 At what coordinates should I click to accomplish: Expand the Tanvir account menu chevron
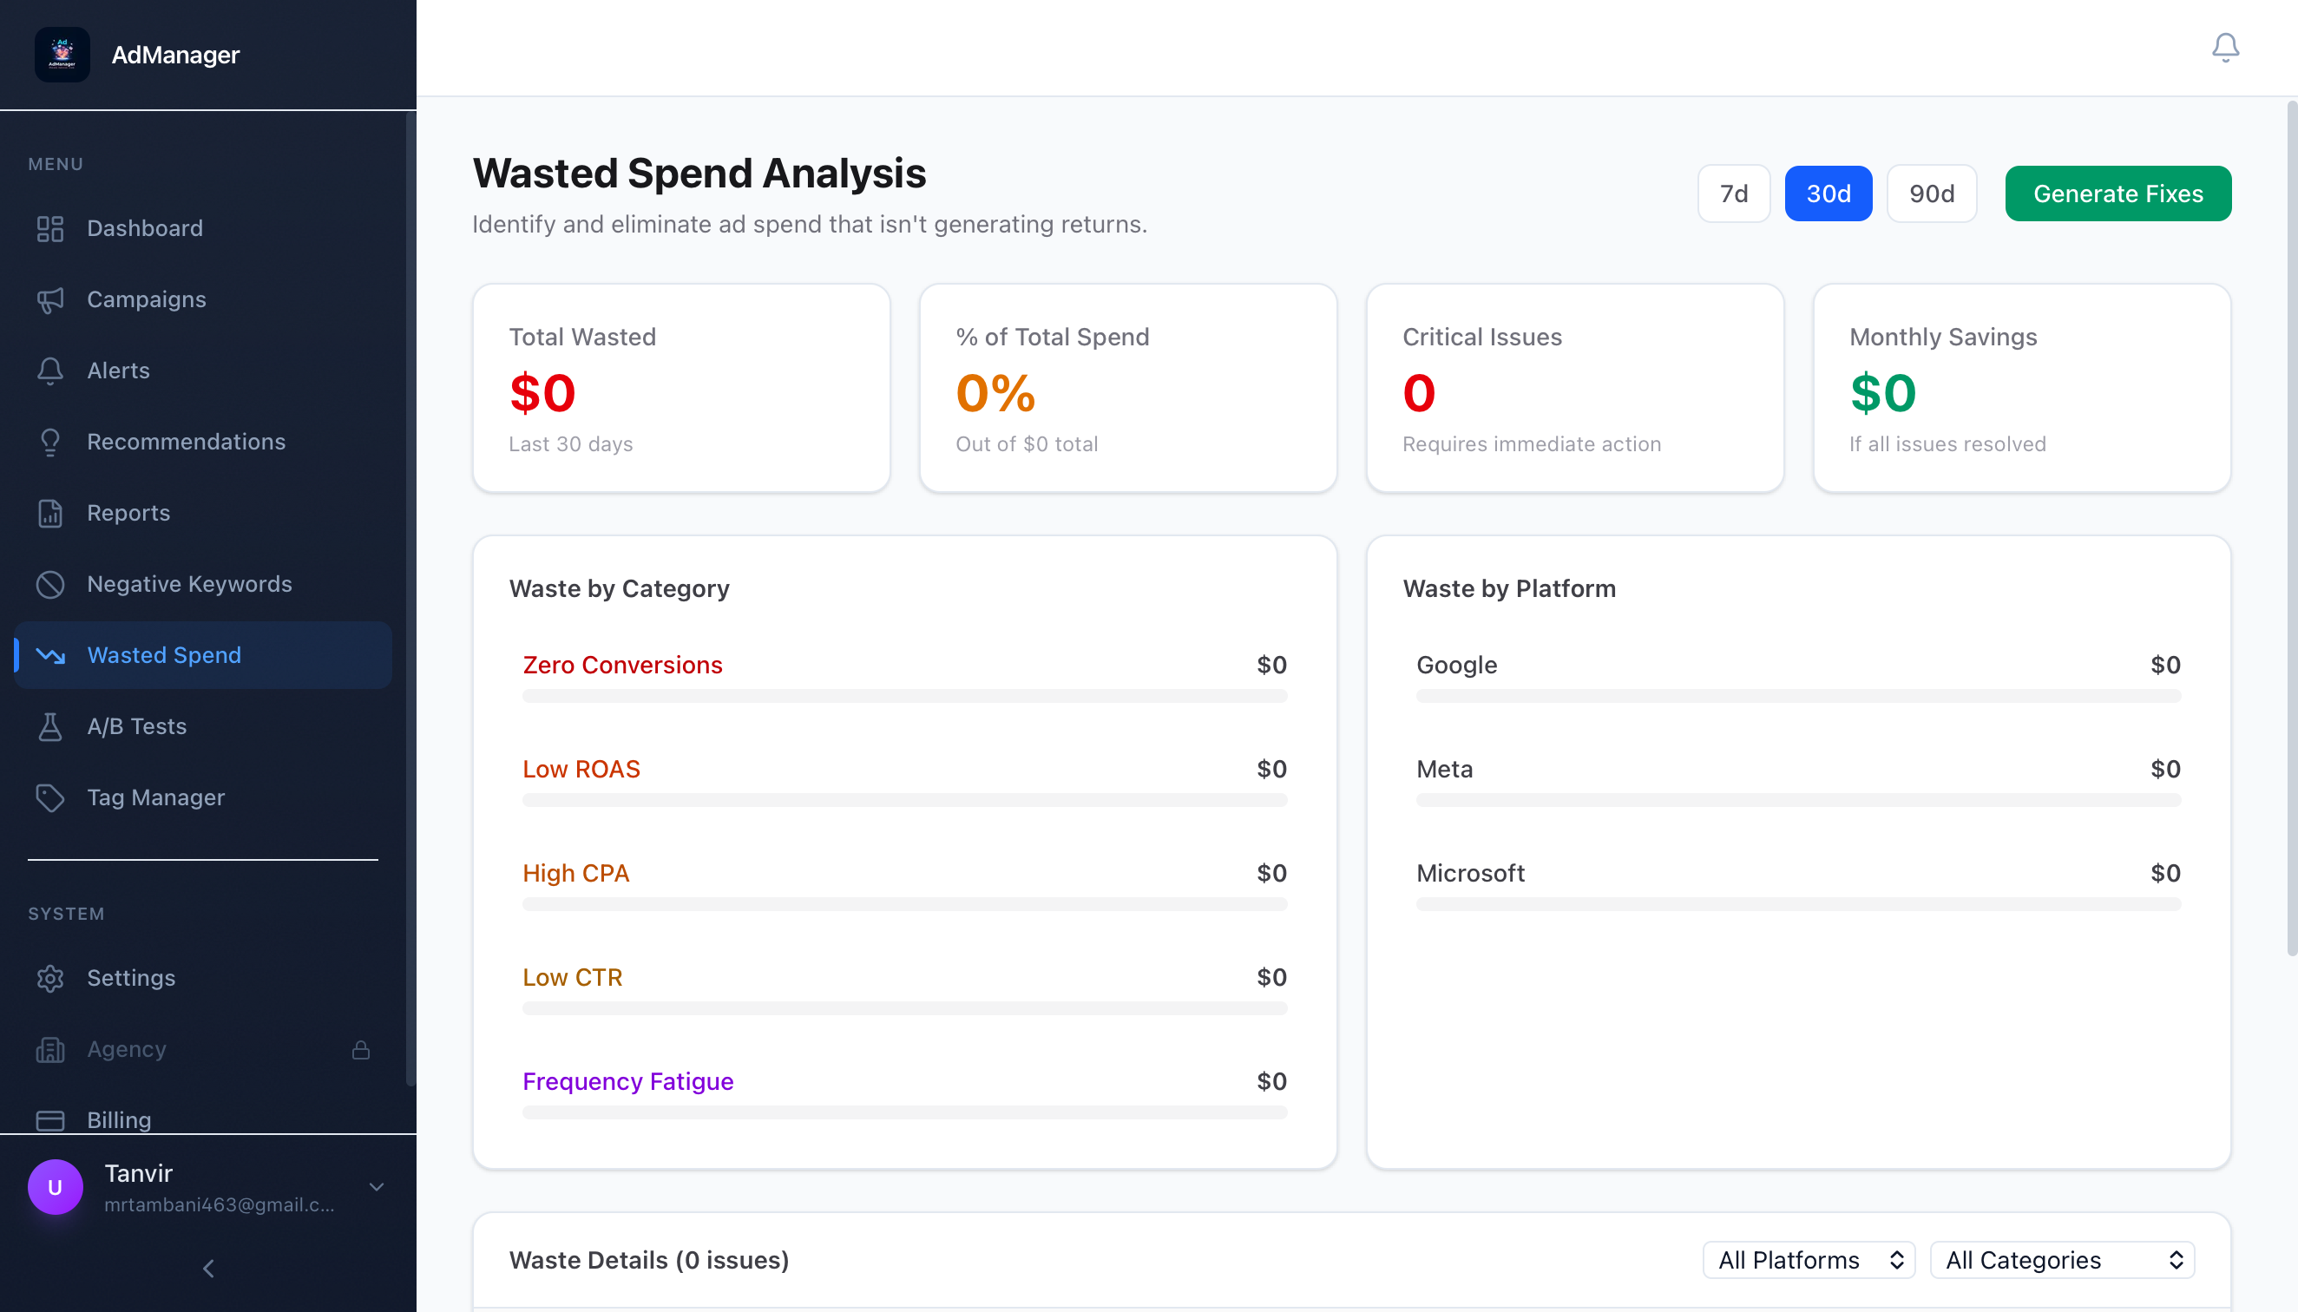377,1187
